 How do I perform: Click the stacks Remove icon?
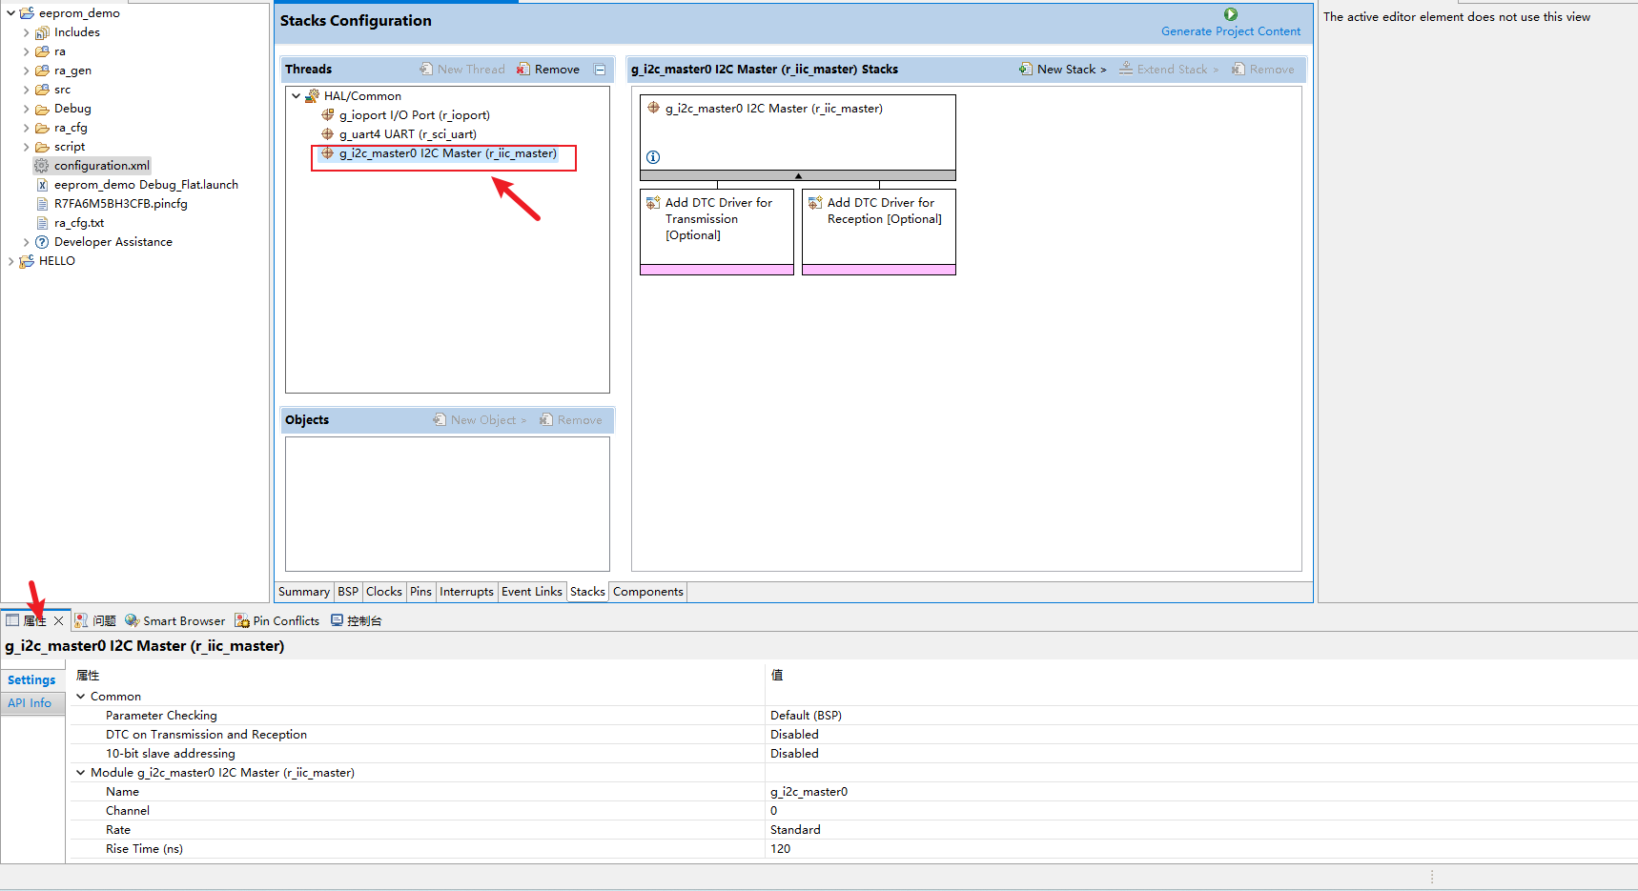pyautogui.click(x=1239, y=70)
